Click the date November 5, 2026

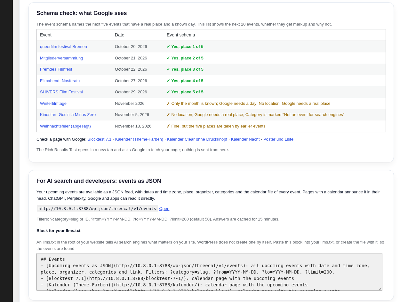[132, 115]
